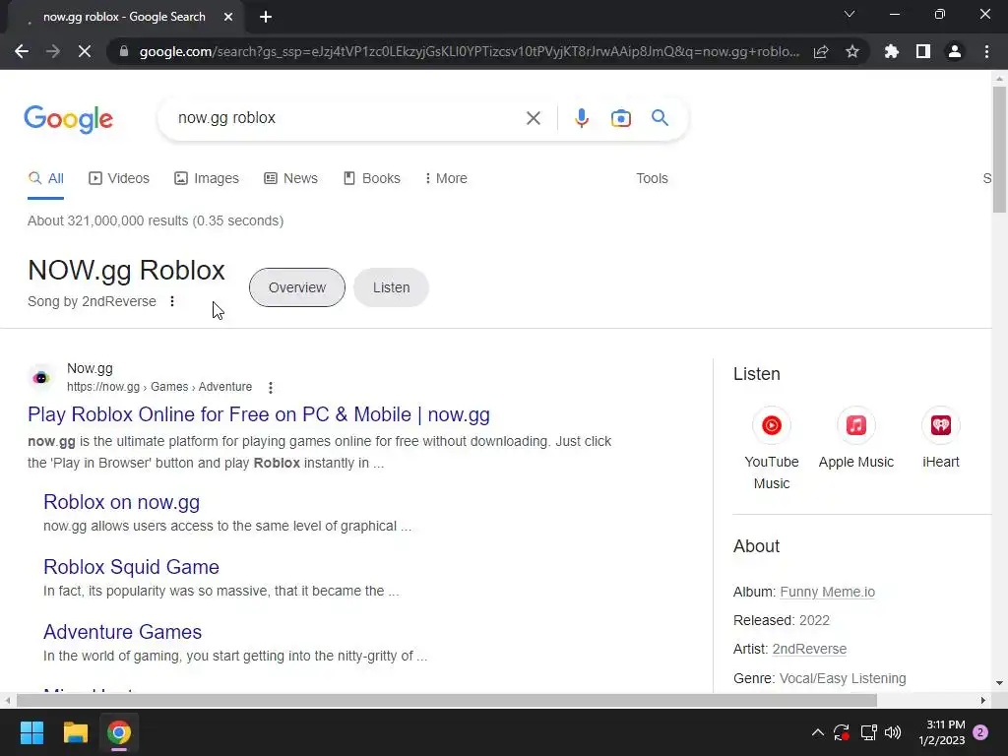The height and width of the screenshot is (756, 1008).
Task: Listen on YouTube Music
Action: [772, 448]
